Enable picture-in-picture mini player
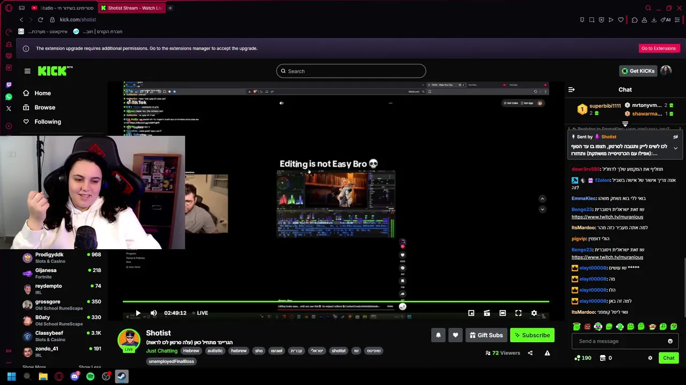686x385 pixels. click(471, 313)
